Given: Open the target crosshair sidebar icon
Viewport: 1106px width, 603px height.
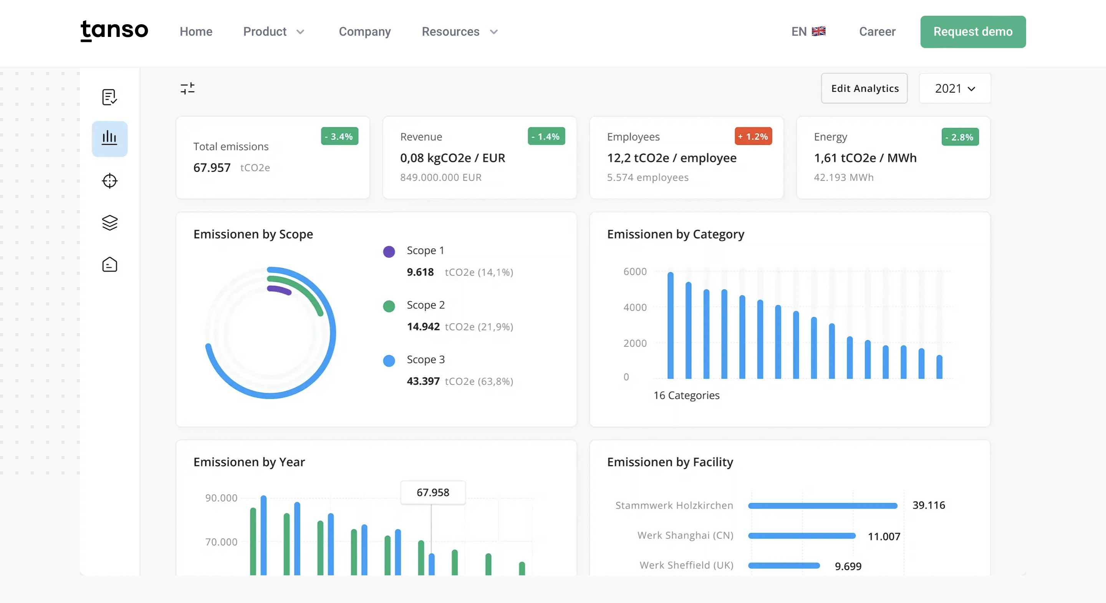Looking at the screenshot, I should coord(109,181).
